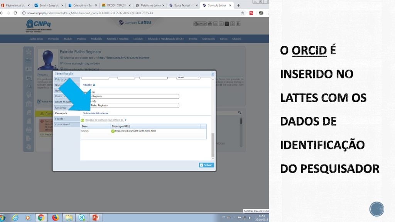Open the lattes.cnpq.br CV address link
Viewport: 395px width, 222px height.
point(124,58)
